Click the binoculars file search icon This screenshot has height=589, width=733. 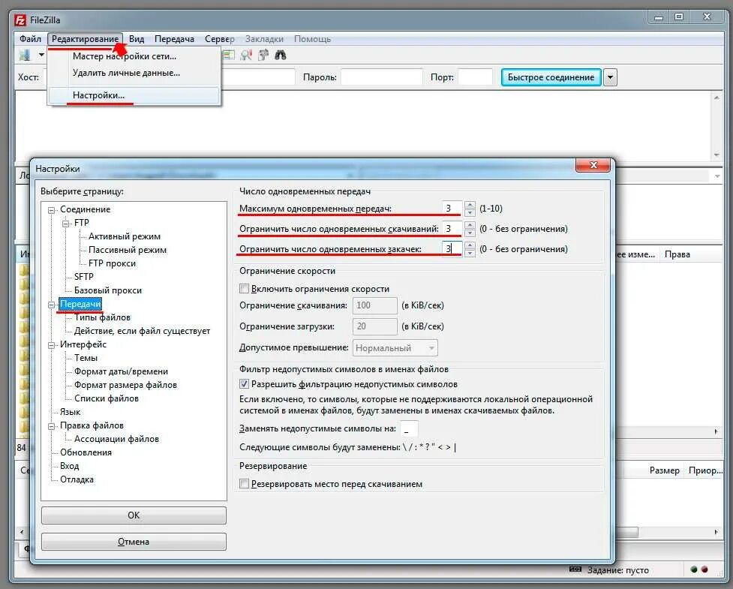tap(281, 56)
